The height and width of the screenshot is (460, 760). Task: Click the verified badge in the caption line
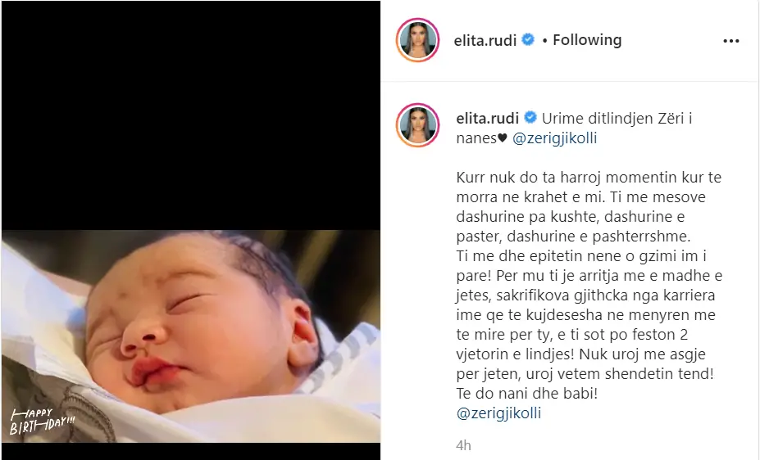click(530, 118)
